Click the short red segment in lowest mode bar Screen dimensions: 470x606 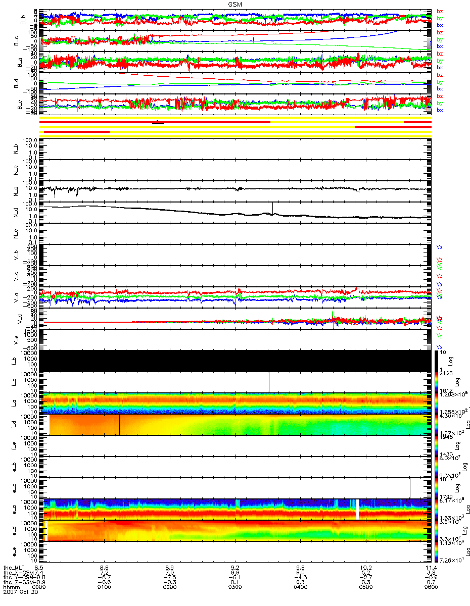(x=77, y=132)
